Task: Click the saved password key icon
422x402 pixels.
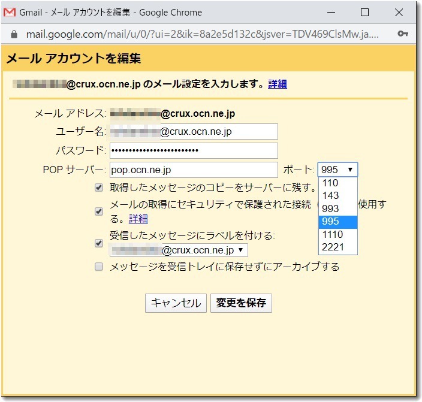Action: click(403, 34)
